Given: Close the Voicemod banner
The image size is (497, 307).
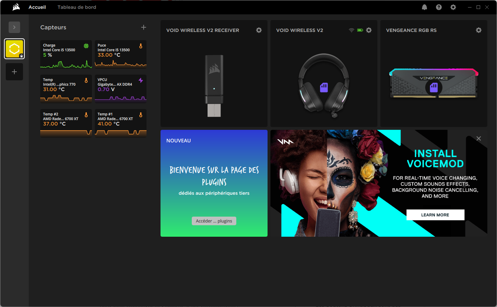Looking at the screenshot, I should 479,138.
